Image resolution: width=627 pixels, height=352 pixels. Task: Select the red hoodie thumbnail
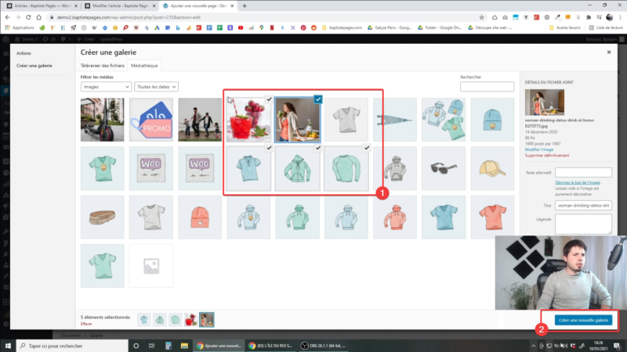coord(395,217)
